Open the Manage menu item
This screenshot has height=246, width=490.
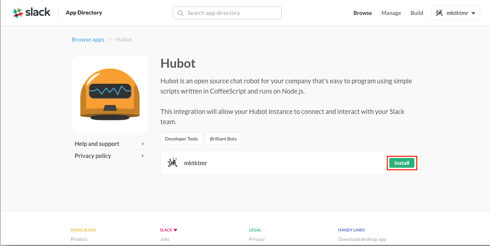(x=391, y=13)
